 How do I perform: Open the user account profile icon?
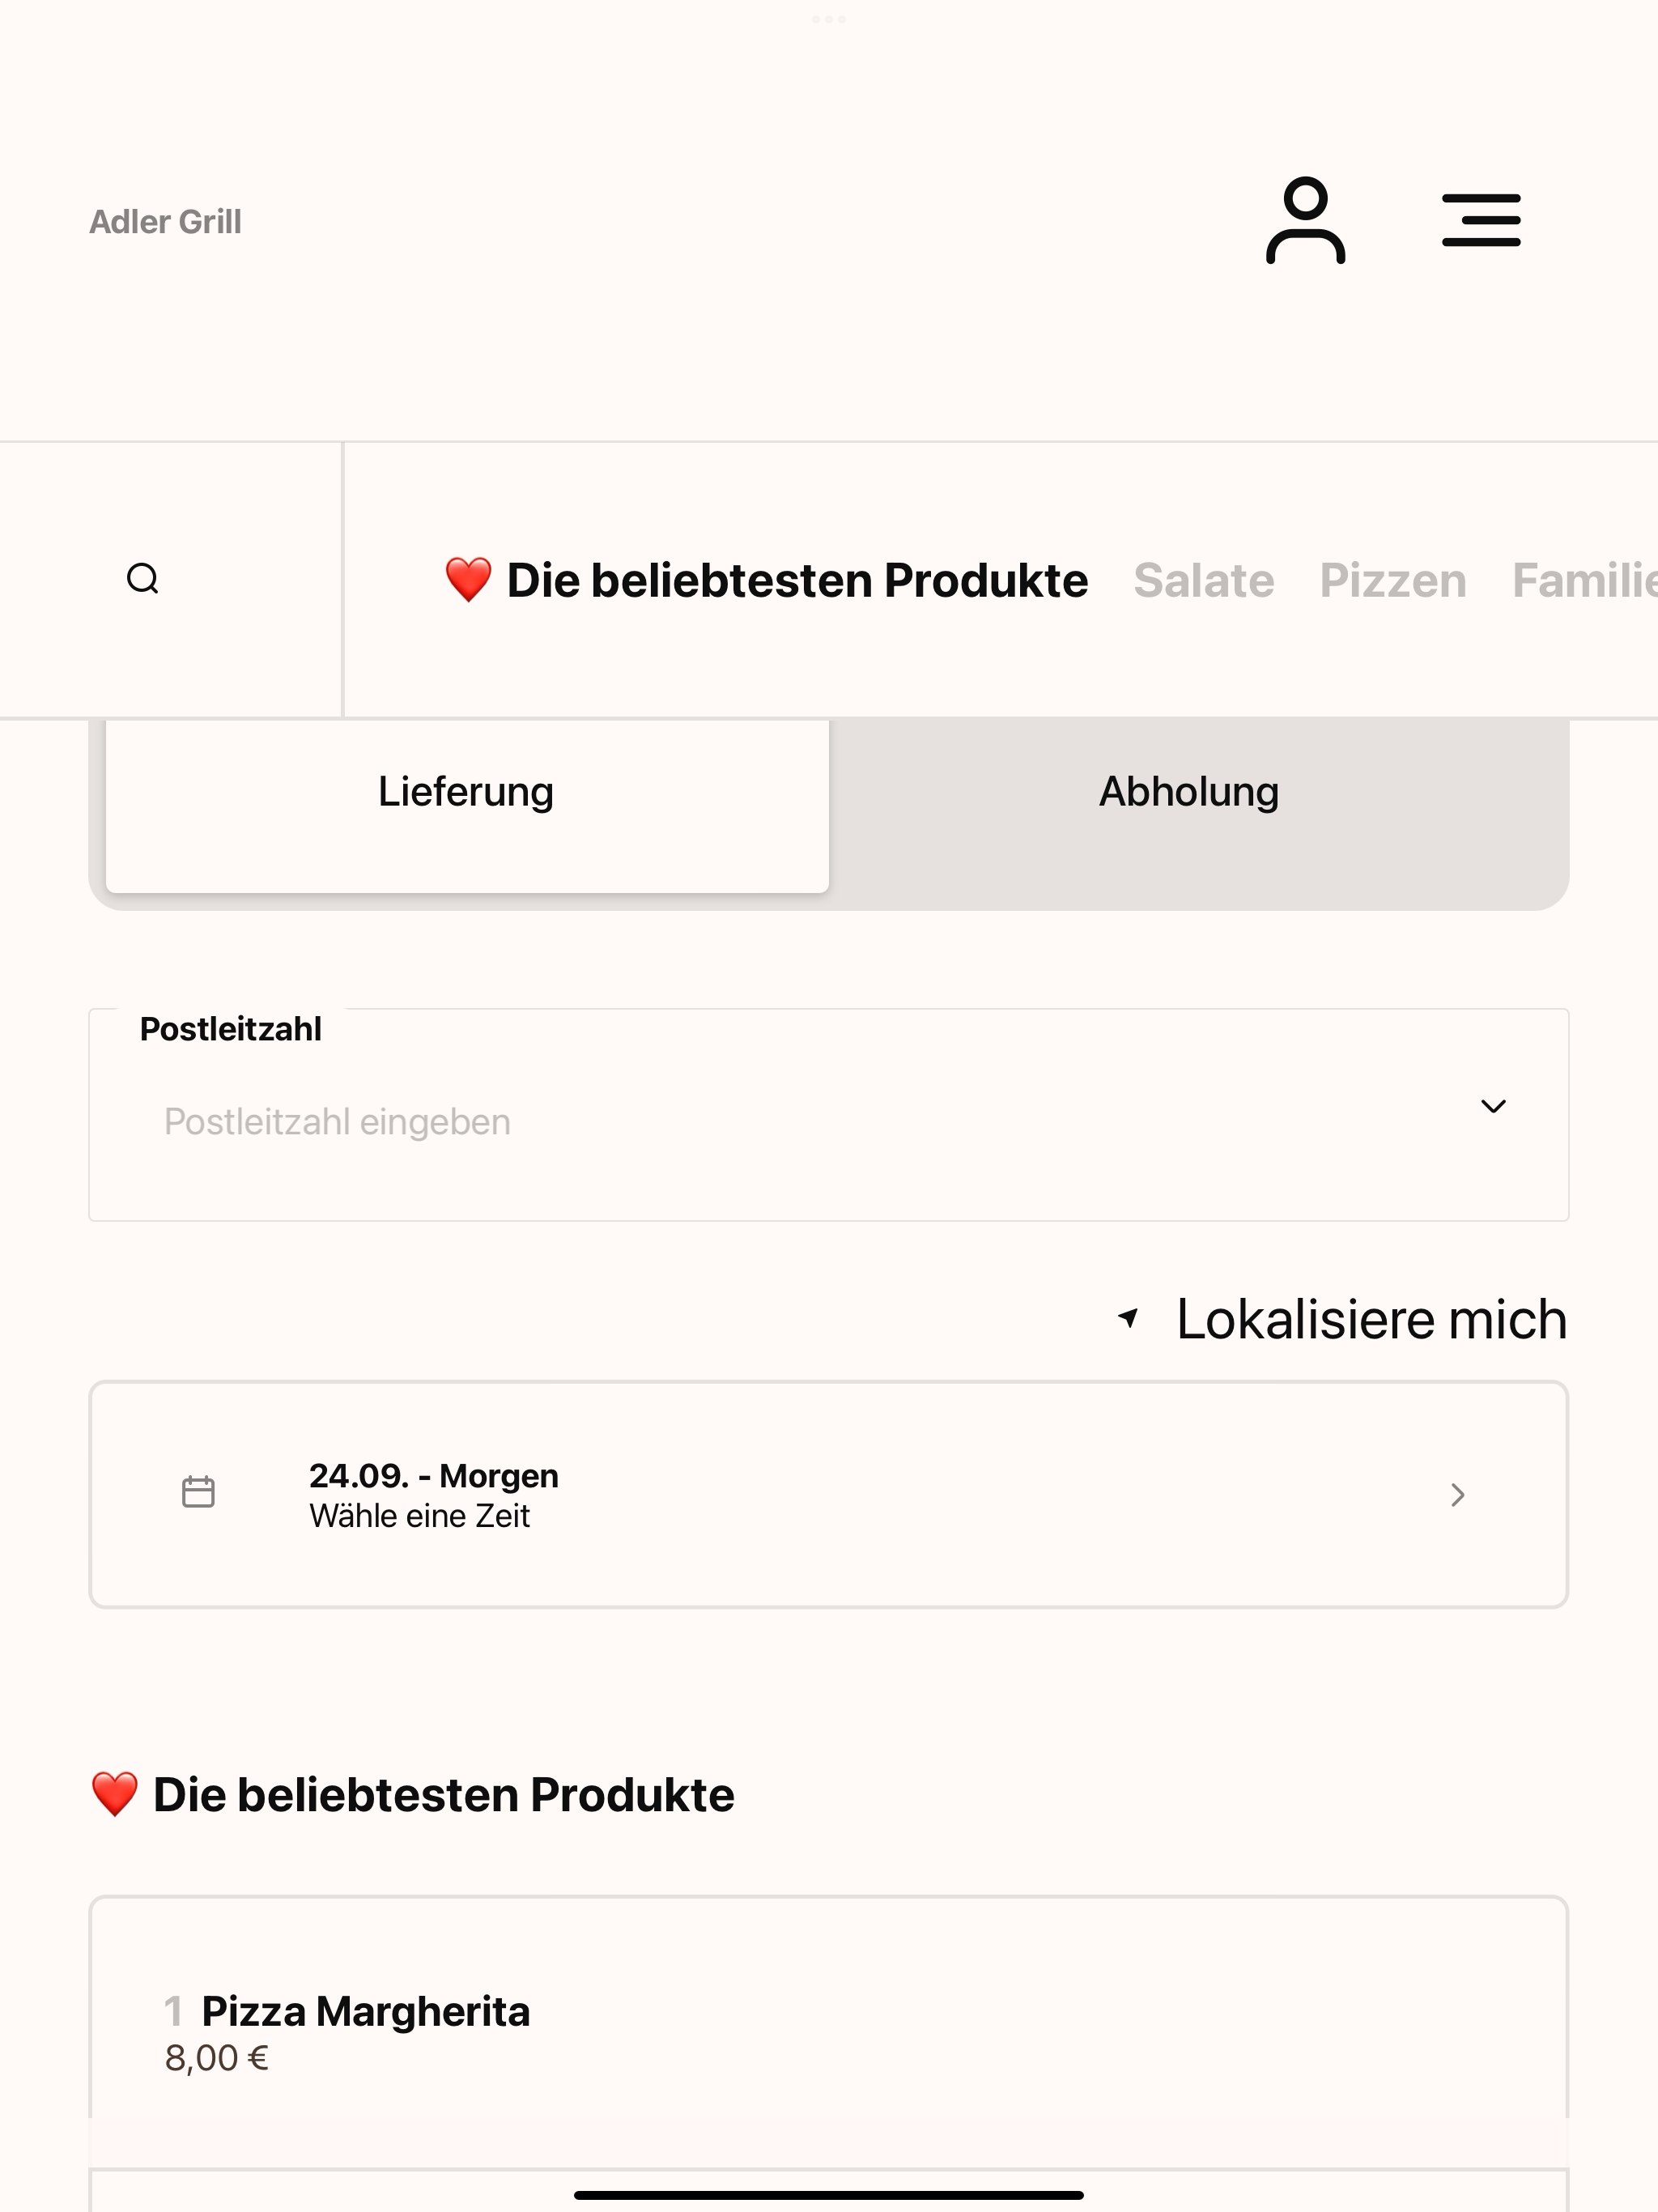1305,220
